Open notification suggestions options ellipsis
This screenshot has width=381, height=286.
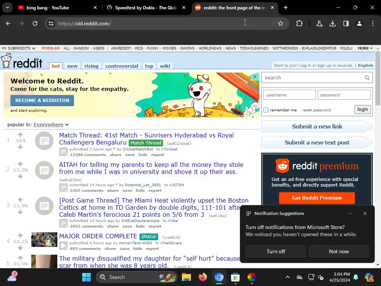point(350,213)
